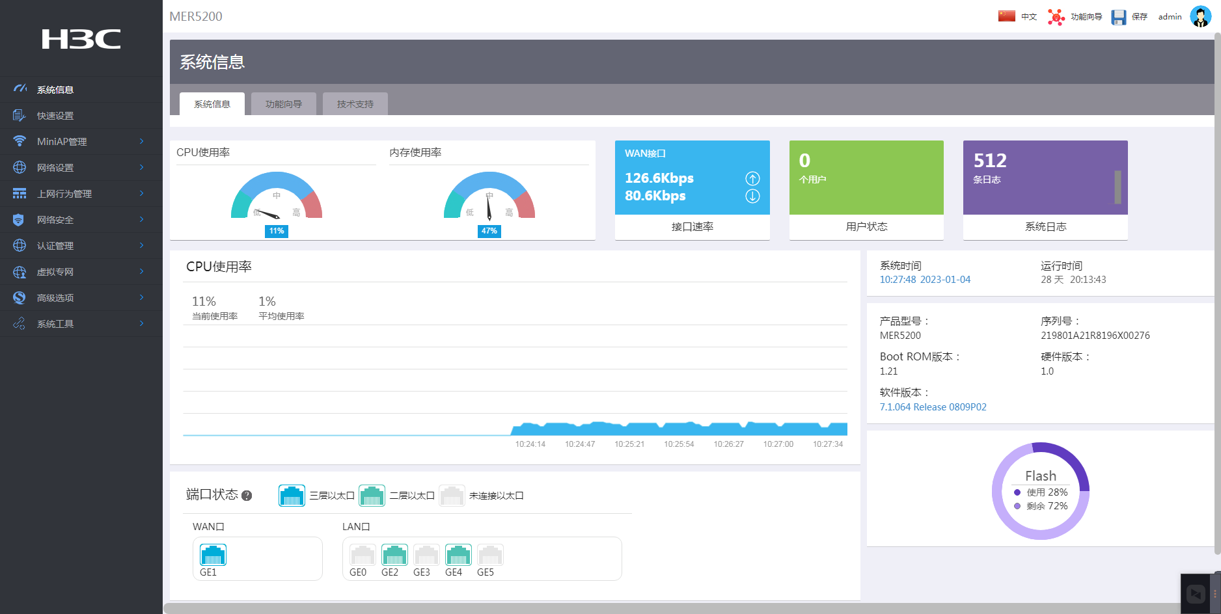
Task: Click the GE1 WAN port icon
Action: pyautogui.click(x=213, y=555)
